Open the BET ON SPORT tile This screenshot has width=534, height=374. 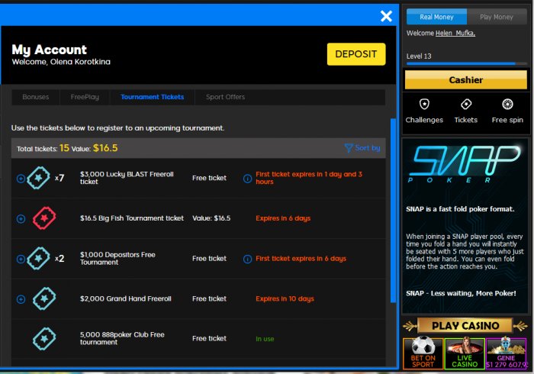tap(423, 353)
